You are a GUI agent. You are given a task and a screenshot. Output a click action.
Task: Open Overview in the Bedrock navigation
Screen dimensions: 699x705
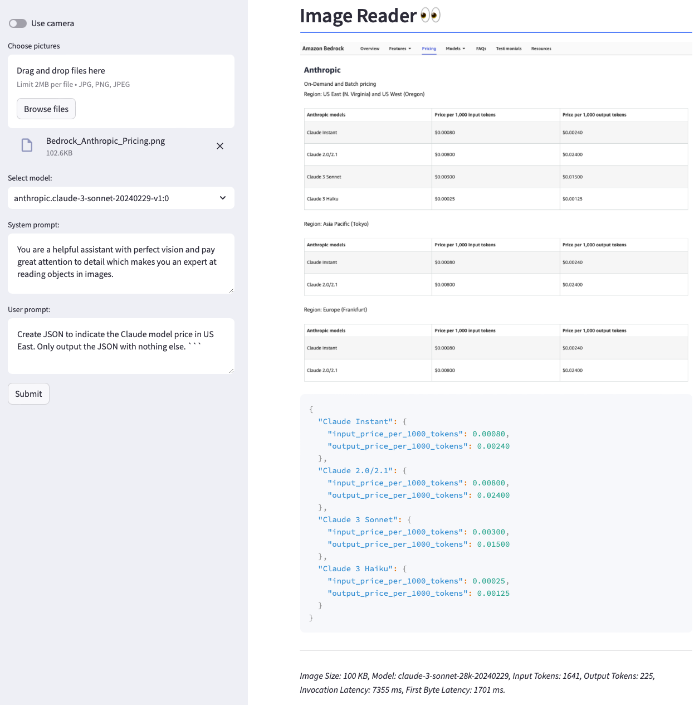(x=370, y=49)
